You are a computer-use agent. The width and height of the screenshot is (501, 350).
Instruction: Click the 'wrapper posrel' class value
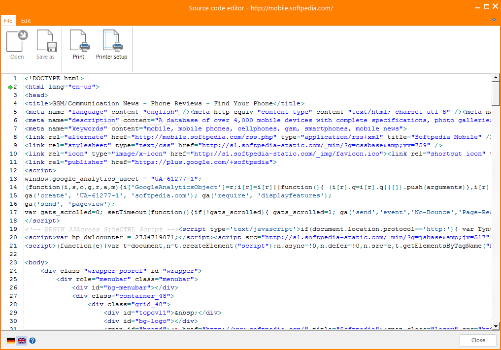pos(115,271)
